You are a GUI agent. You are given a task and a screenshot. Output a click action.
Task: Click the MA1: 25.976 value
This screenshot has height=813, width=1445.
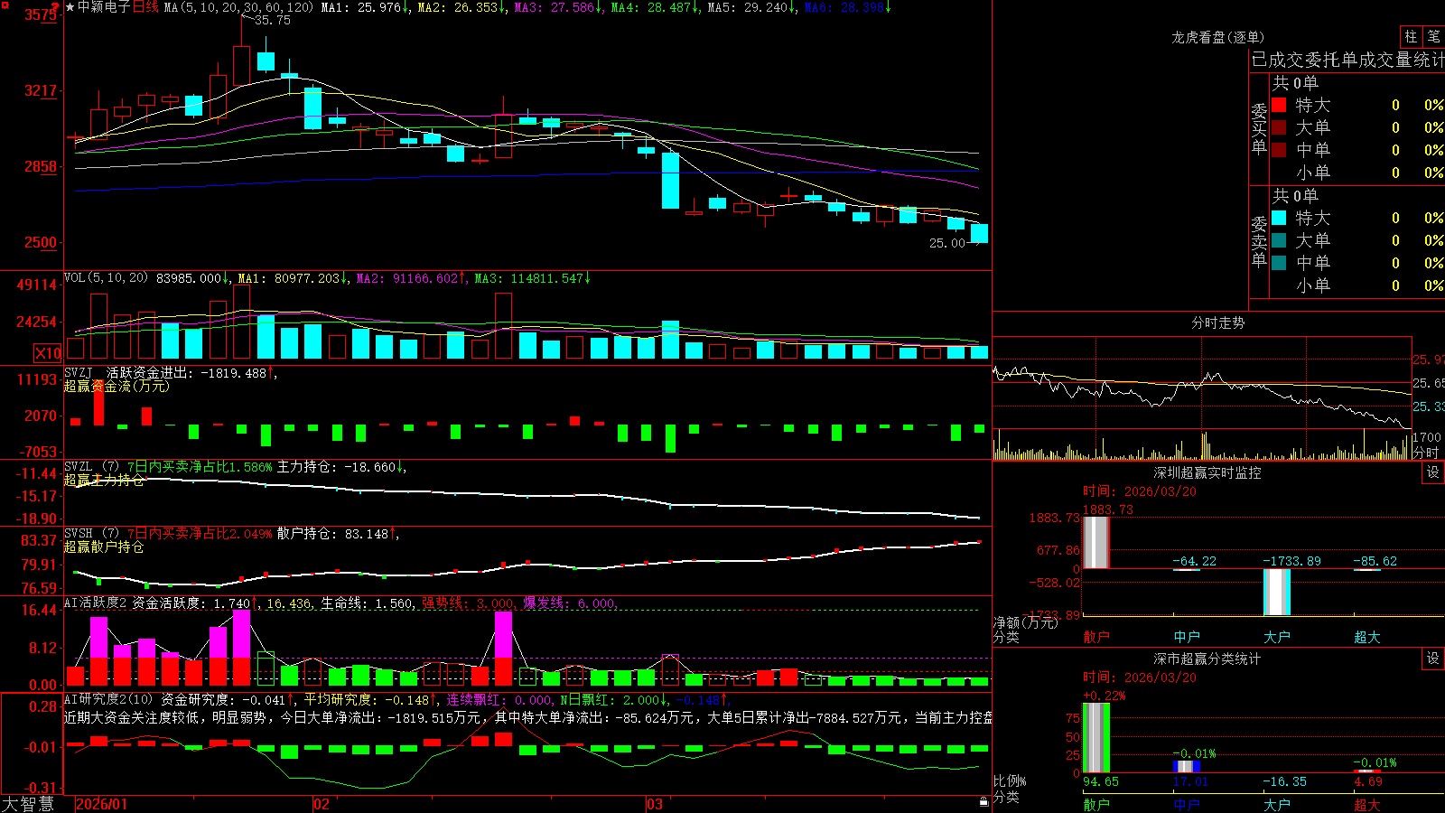[x=365, y=7]
